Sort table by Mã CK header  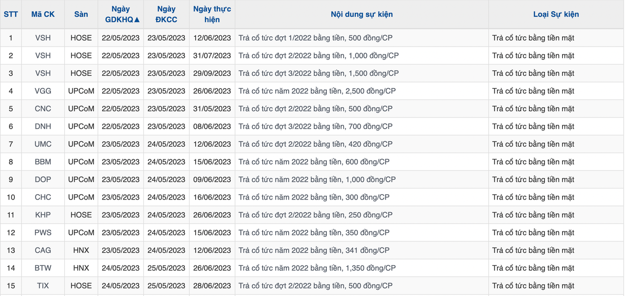point(43,14)
